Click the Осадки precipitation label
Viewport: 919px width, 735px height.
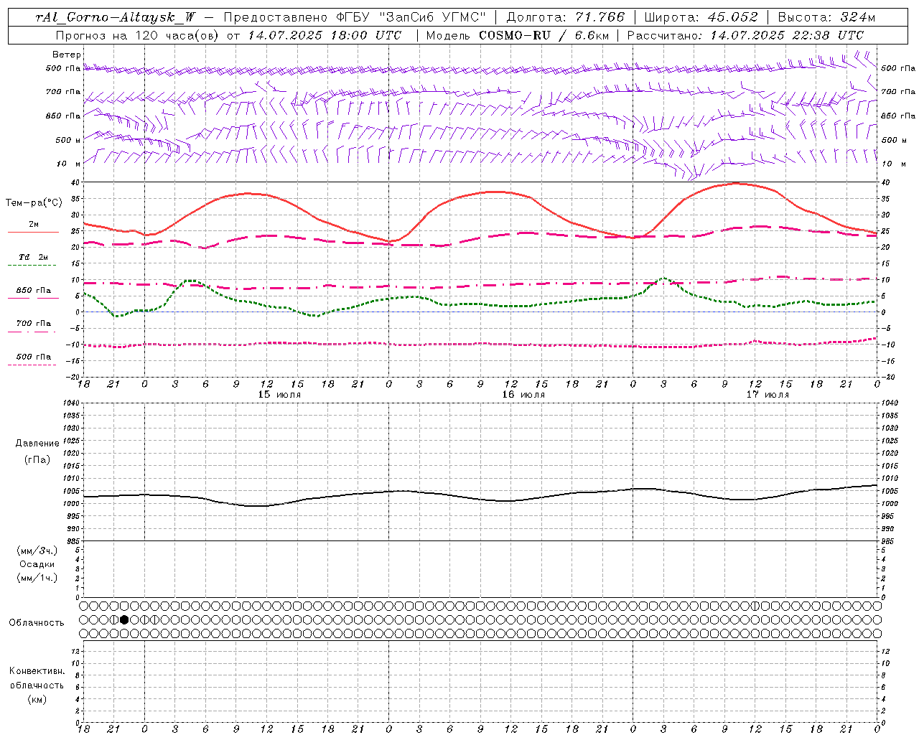[x=37, y=564]
